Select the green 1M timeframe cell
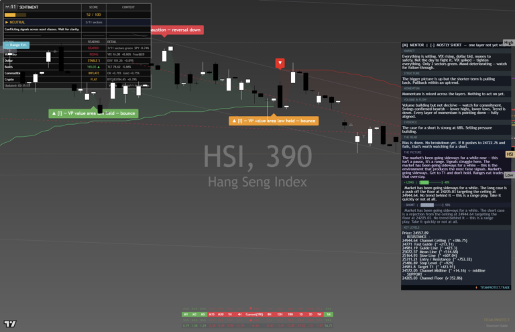Viewport: 515px width, 332px height. pos(329,315)
